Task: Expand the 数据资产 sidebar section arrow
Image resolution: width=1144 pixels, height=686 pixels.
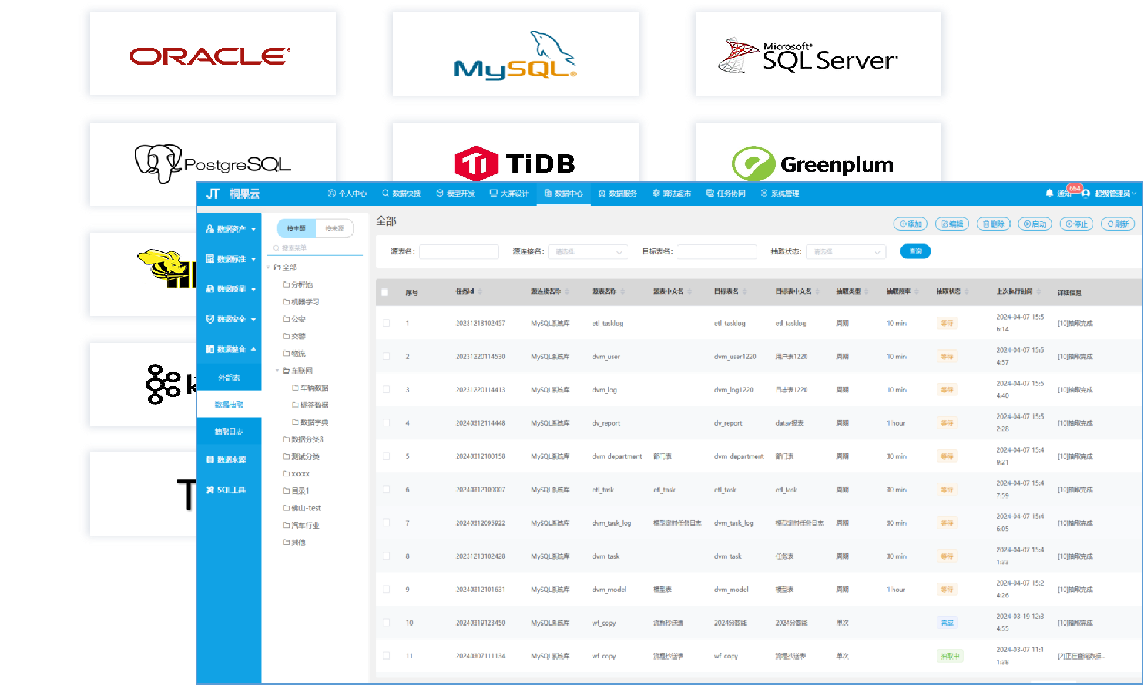Action: pos(254,230)
